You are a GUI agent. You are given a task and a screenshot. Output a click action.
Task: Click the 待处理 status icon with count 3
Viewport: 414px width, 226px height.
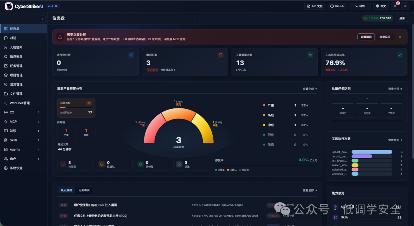63,164
